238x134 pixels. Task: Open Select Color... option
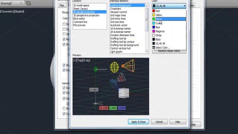pos(169,48)
